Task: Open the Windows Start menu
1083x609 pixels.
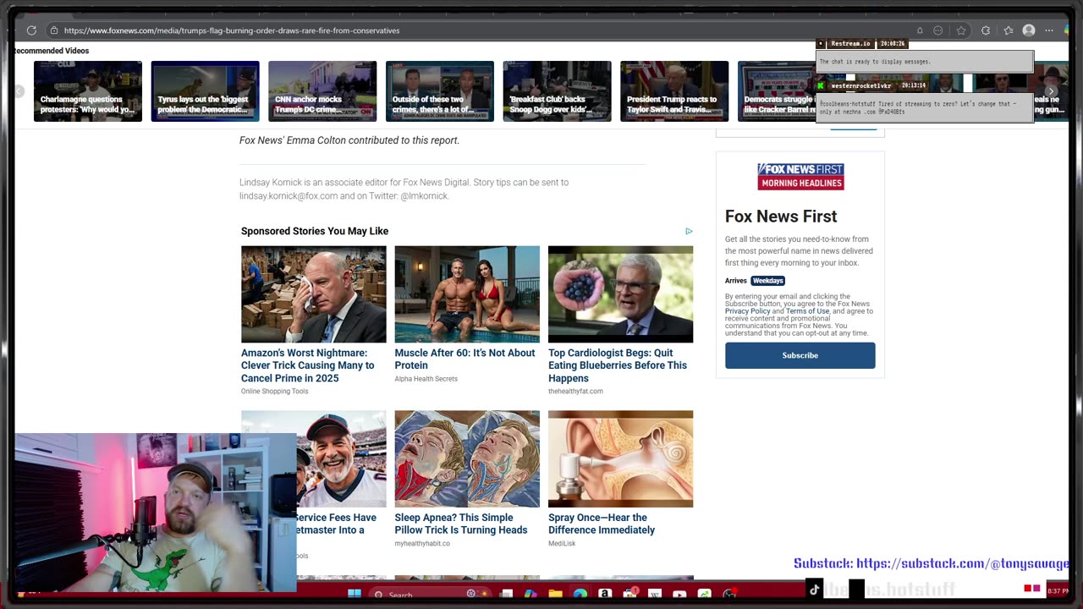Action: 355,594
